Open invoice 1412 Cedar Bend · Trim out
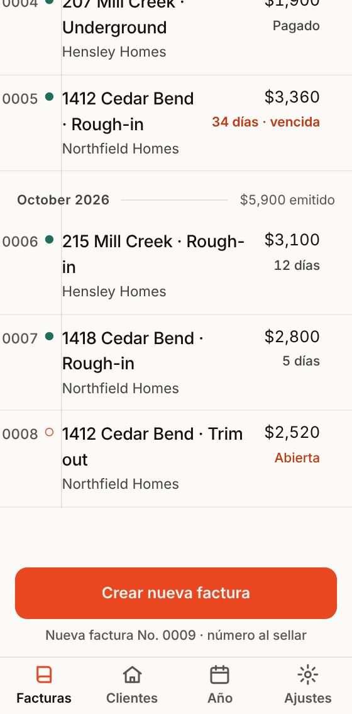This screenshot has width=352, height=714. pyautogui.click(x=176, y=459)
